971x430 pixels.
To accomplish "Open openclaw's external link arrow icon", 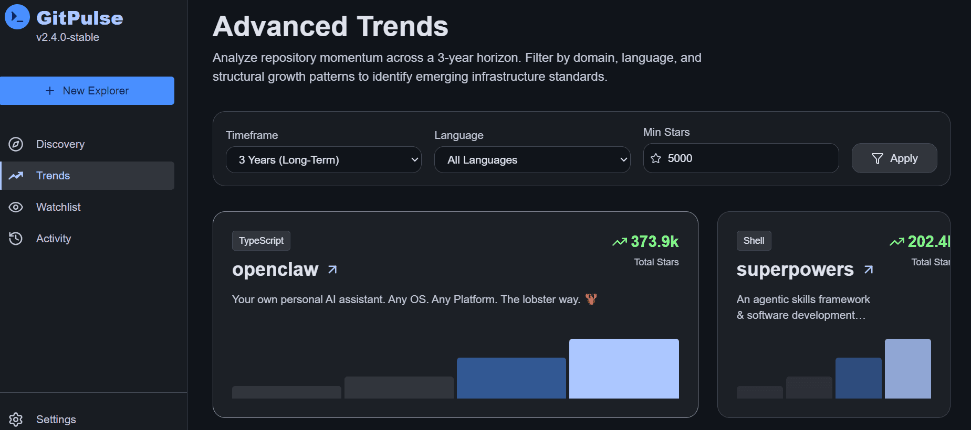I will tap(332, 270).
